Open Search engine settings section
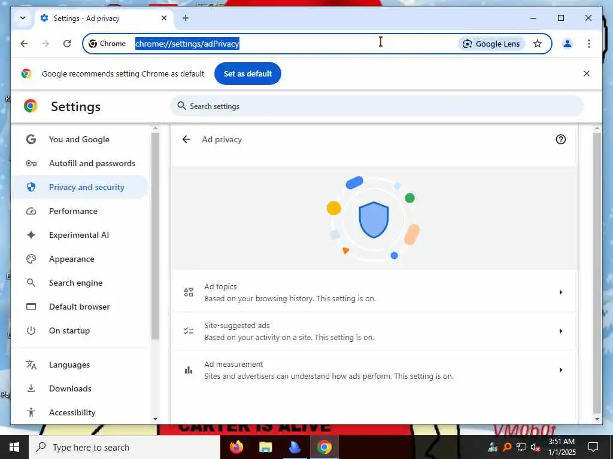613x459 pixels. pyautogui.click(x=80, y=283)
